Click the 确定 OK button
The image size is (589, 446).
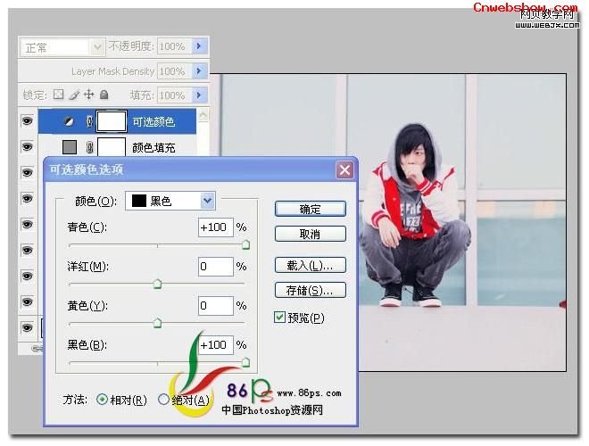click(x=311, y=209)
